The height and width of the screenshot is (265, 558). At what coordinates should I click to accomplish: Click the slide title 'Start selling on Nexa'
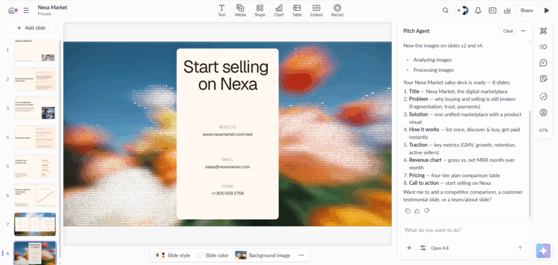(227, 75)
